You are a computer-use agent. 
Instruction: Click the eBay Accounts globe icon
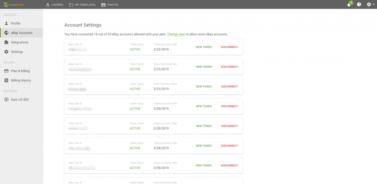click(7, 33)
